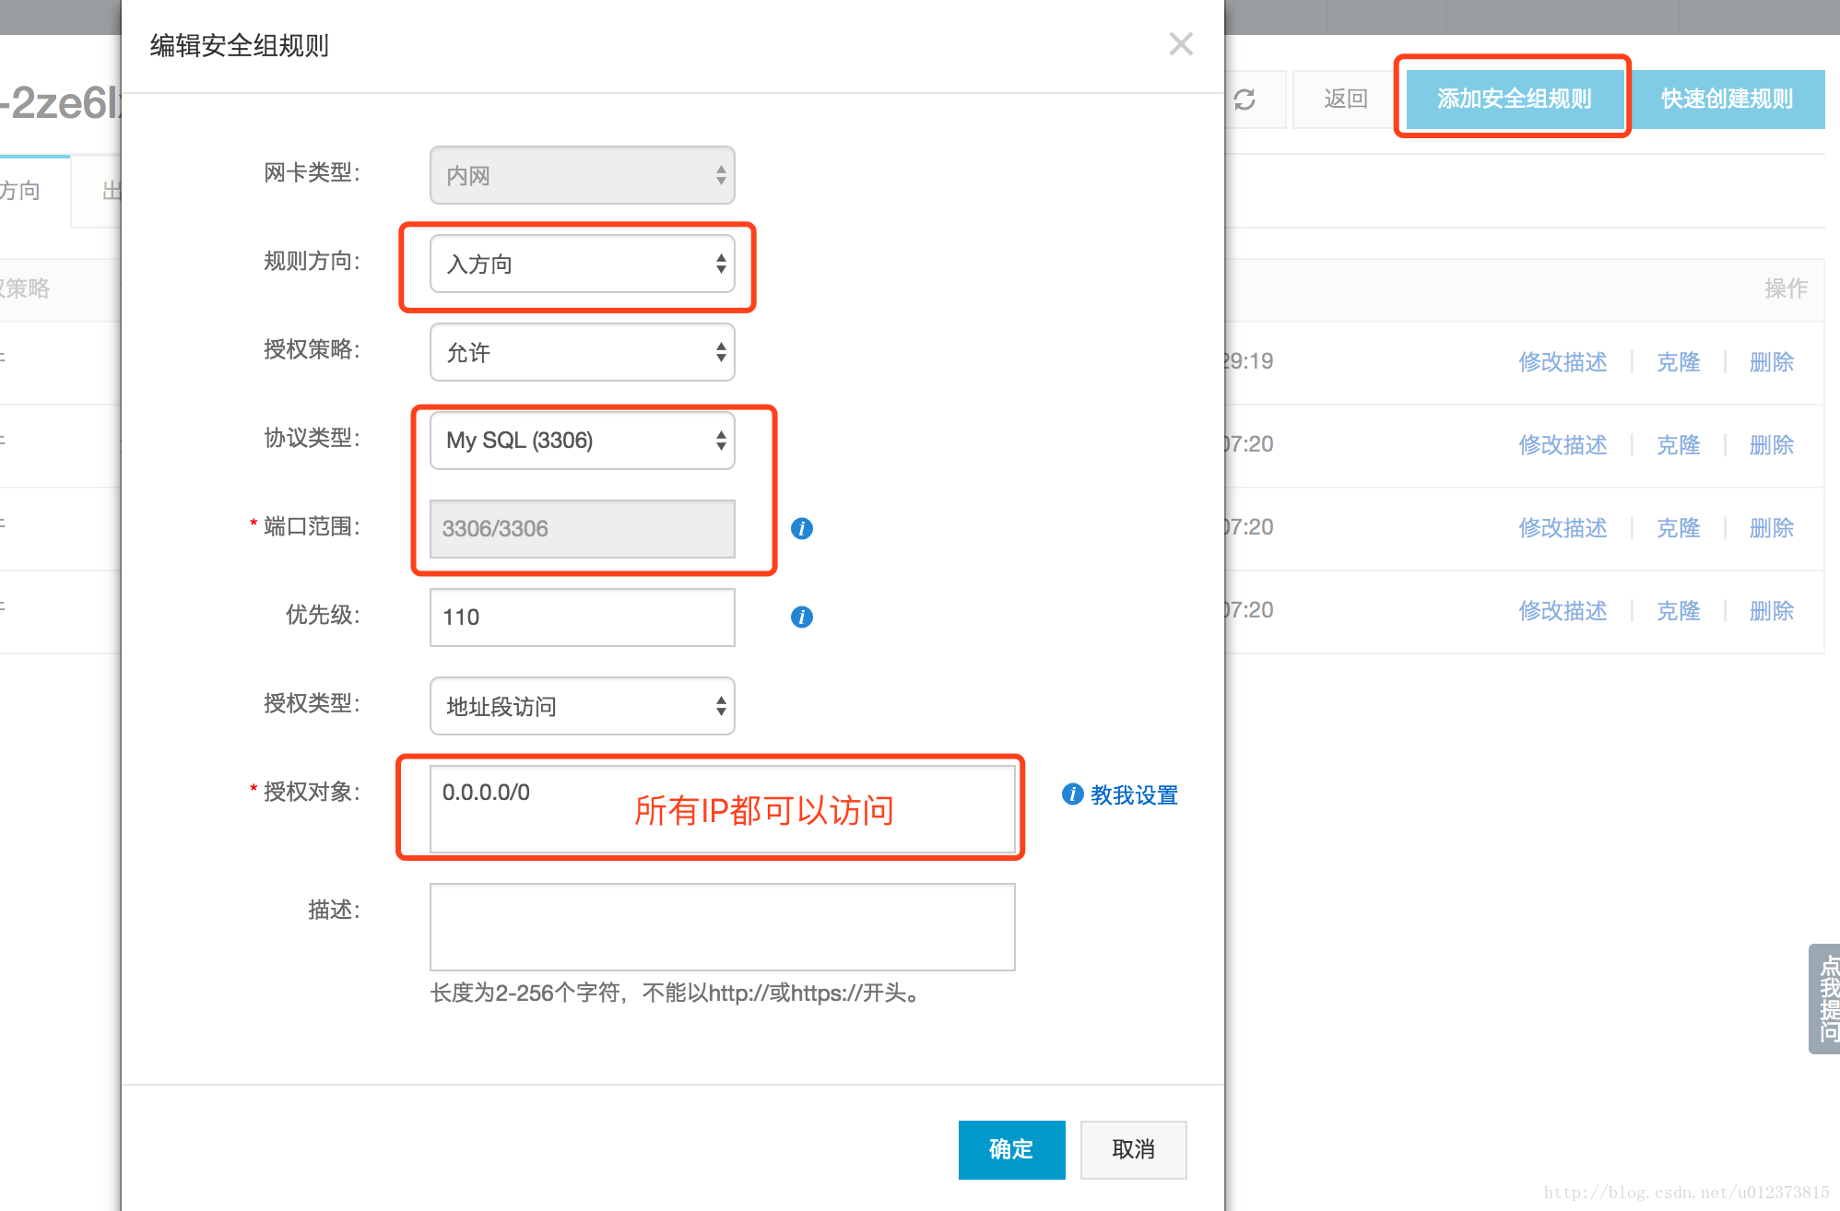Click the 快速创建规则 button
Screen dimensions: 1840x1211
1728,99
